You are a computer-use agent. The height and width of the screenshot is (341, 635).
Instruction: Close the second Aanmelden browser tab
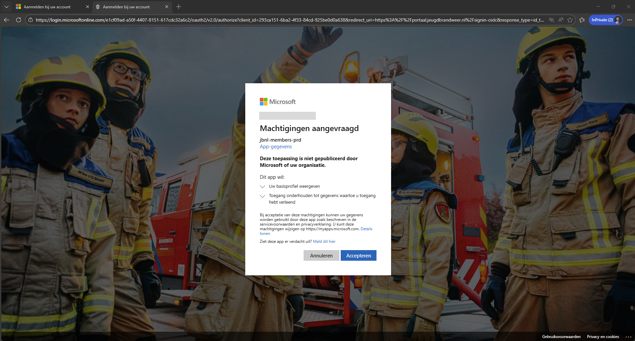[167, 7]
